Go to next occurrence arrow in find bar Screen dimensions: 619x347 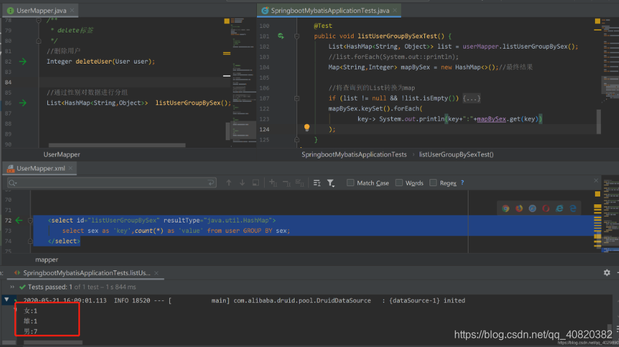(243, 183)
